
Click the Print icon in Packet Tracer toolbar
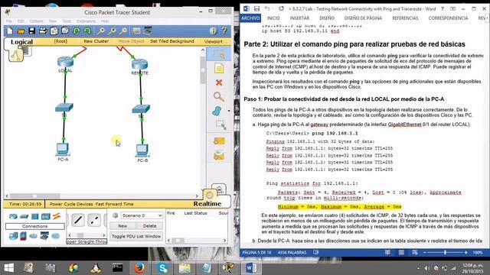[x=43, y=31]
